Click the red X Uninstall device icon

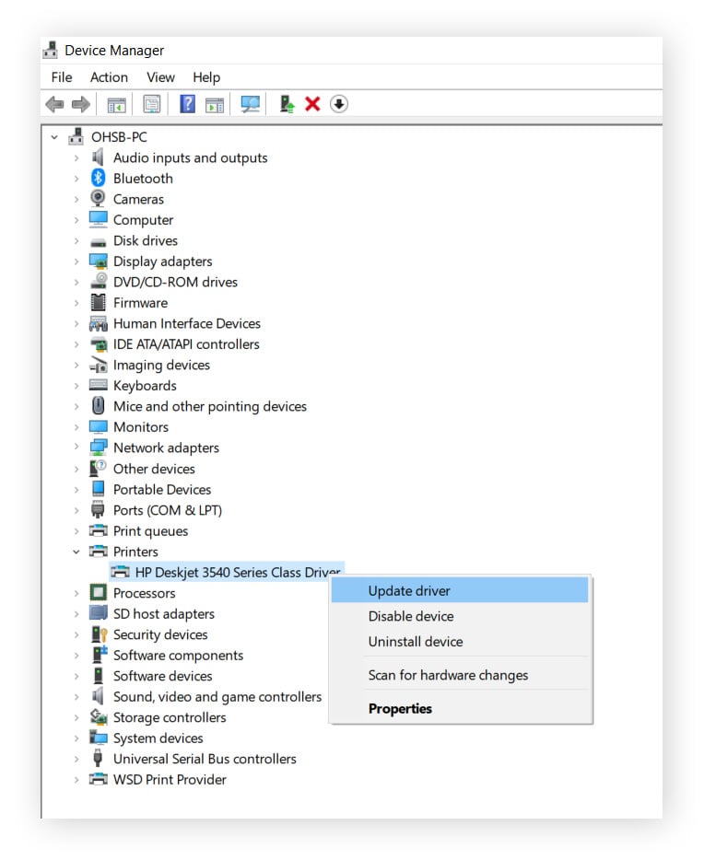312,104
